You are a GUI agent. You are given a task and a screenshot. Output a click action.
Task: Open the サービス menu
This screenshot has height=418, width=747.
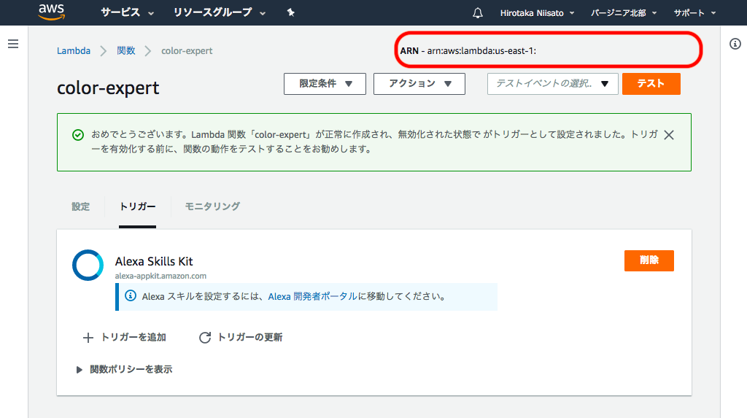pyautogui.click(x=127, y=13)
